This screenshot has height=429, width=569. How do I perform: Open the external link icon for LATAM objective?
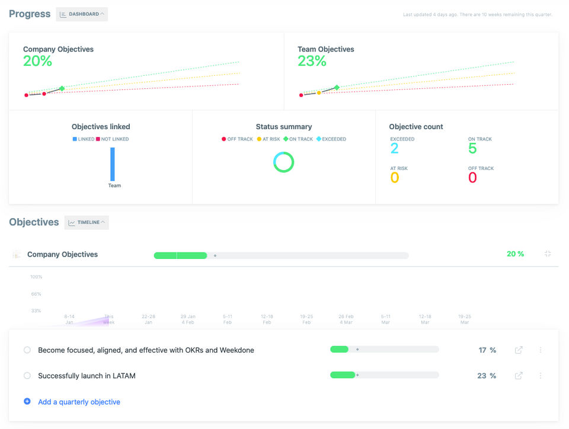tap(519, 376)
